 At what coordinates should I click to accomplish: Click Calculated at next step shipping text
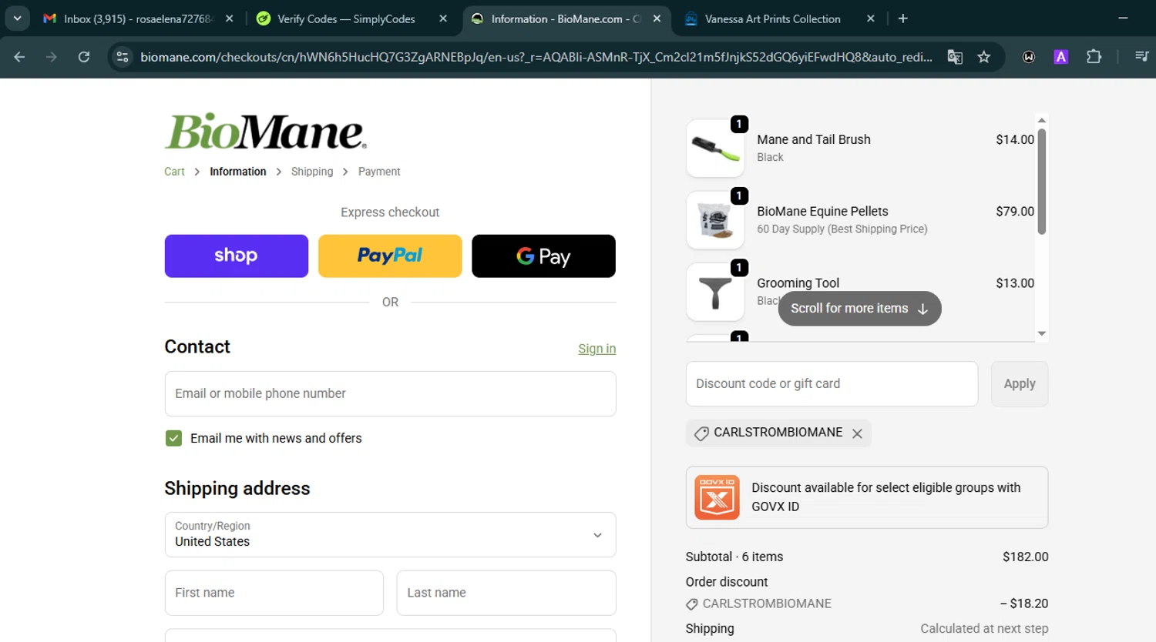click(x=984, y=629)
